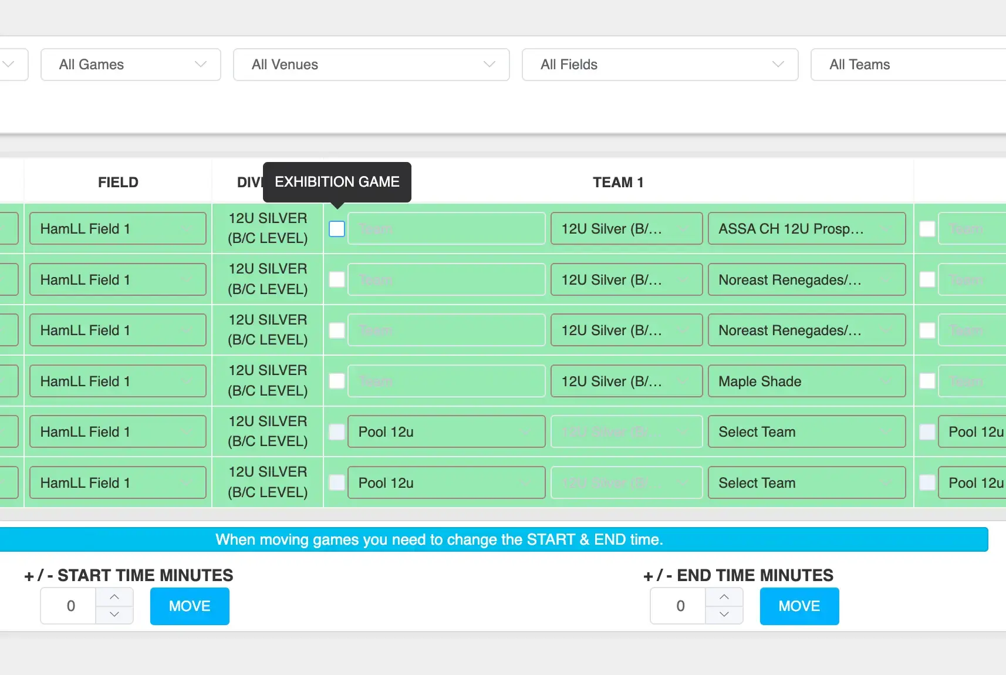
Task: Open 12U Silver division dropdown in ASSA CH row
Action: tap(626, 228)
